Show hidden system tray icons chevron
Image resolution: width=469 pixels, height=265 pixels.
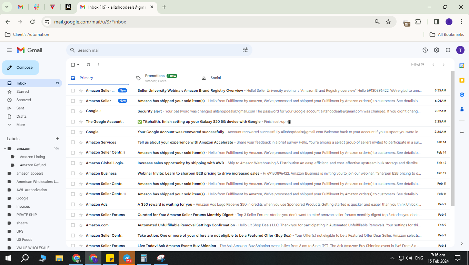click(392, 258)
